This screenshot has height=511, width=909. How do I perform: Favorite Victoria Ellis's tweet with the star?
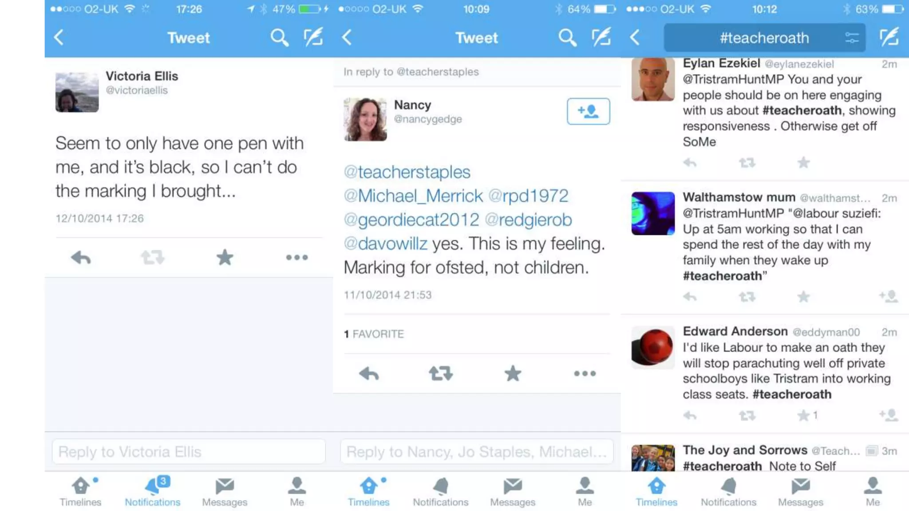coord(225,257)
